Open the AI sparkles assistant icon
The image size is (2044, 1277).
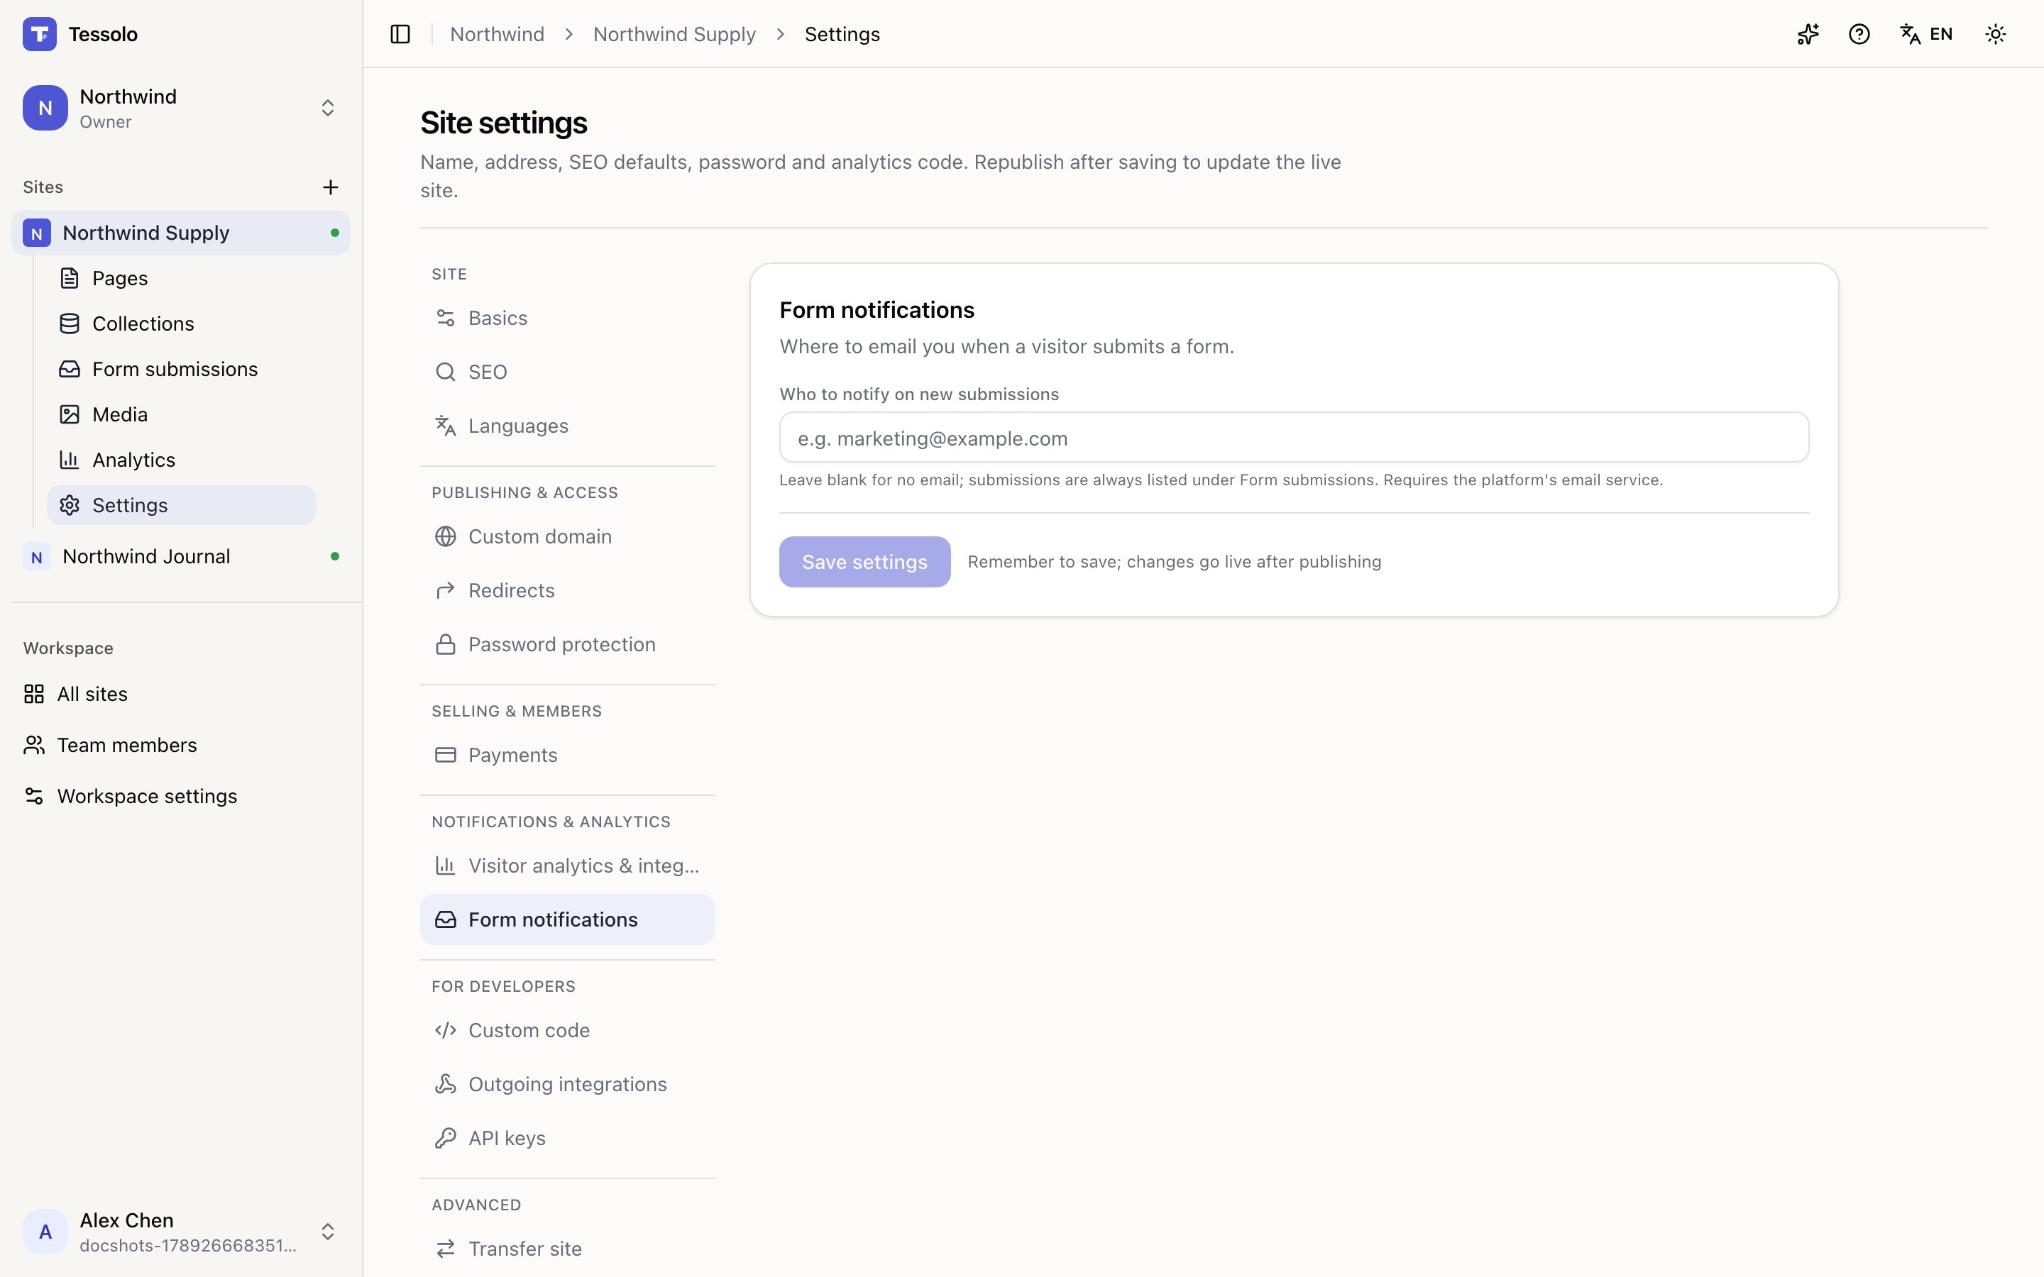click(x=1808, y=34)
